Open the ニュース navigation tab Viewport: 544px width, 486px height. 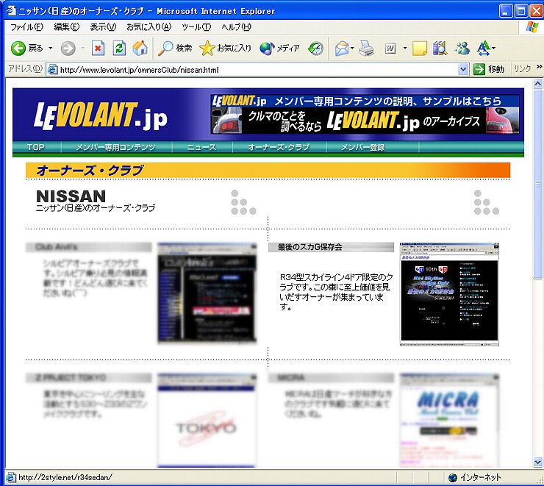point(201,147)
